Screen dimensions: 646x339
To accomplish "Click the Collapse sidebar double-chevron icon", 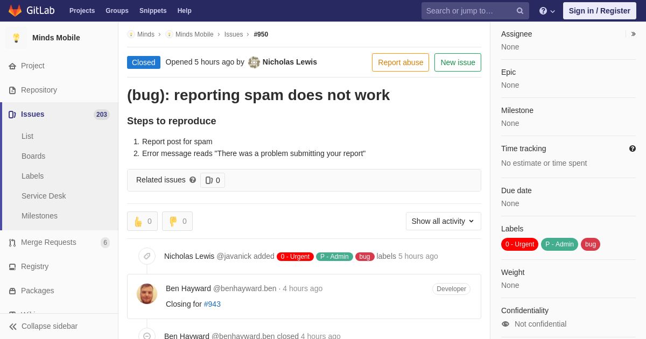I will click(13, 327).
